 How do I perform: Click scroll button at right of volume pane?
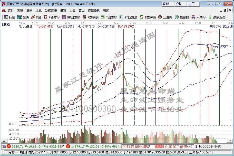pyautogui.click(x=230, y=141)
